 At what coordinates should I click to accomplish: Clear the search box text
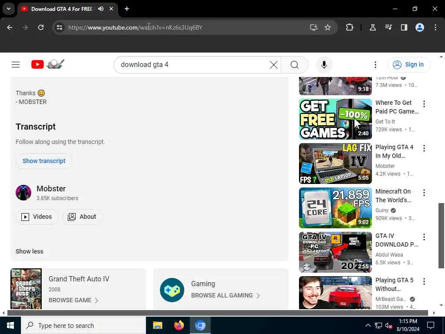point(274,65)
